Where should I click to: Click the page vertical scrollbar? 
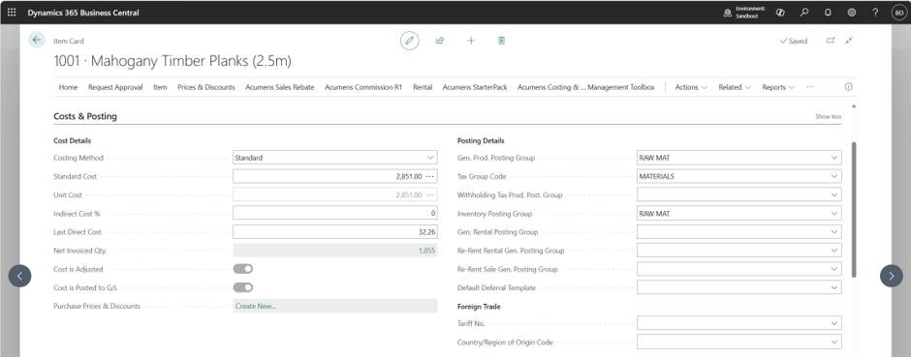coord(854,209)
